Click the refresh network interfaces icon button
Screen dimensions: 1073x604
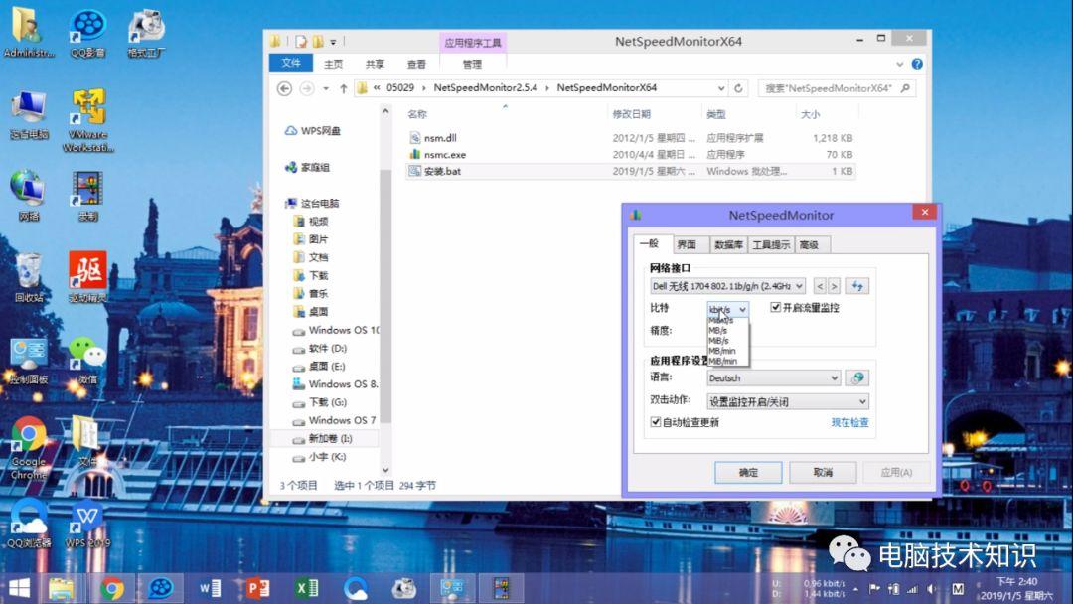(857, 286)
